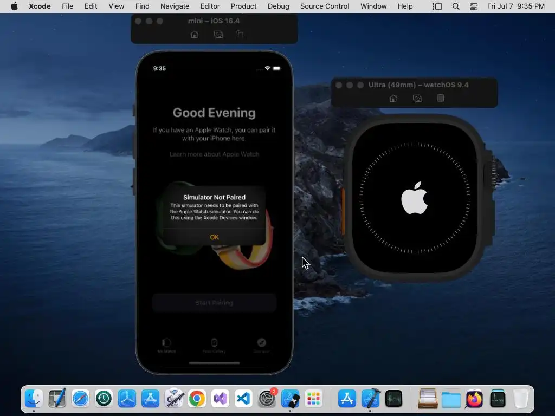The image size is (555, 416).
Task: Open the Product menu
Action: pos(243,6)
